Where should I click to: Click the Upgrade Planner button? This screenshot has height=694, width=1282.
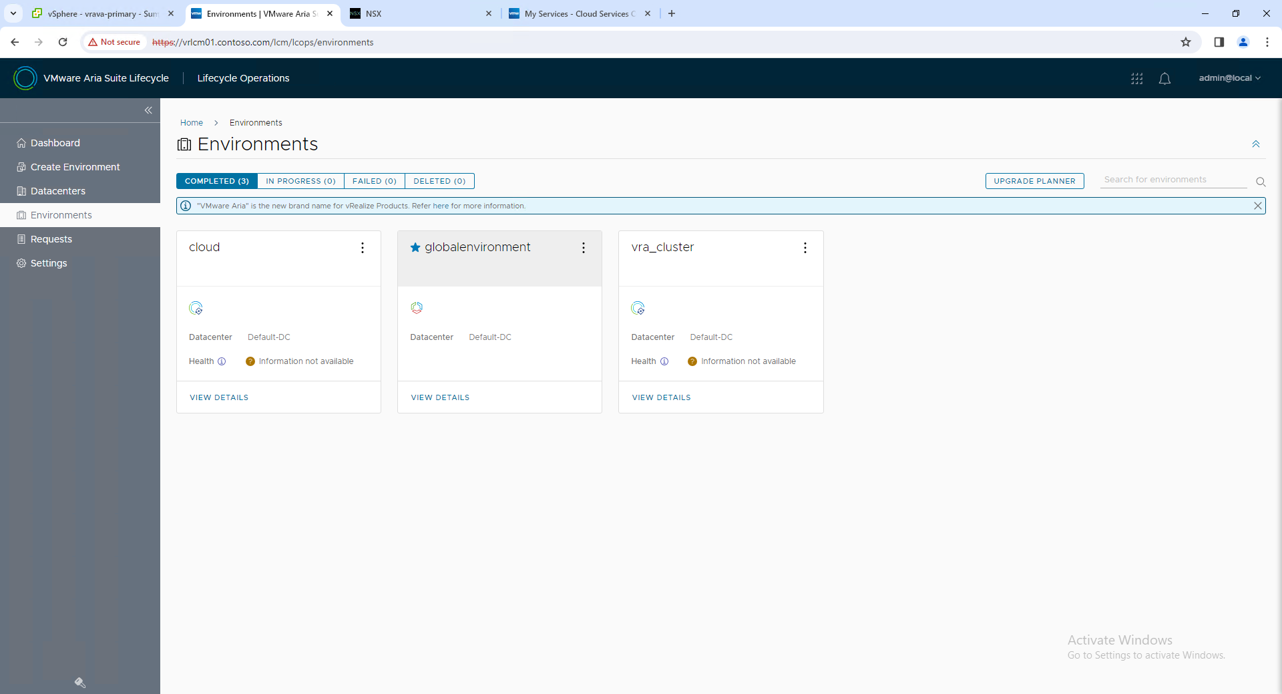click(1034, 181)
